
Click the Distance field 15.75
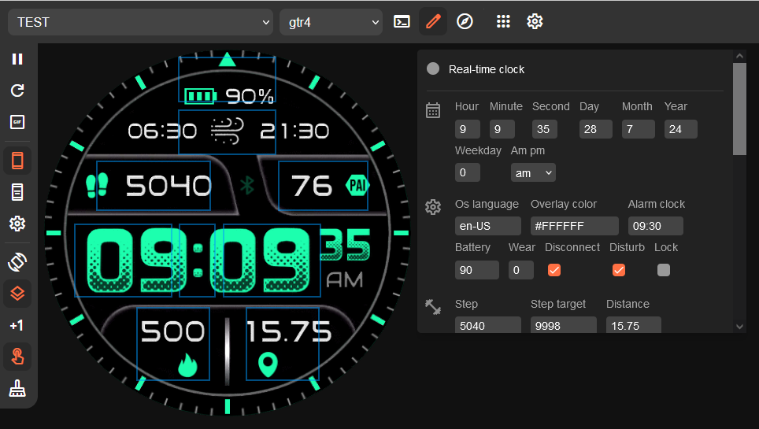pos(634,325)
